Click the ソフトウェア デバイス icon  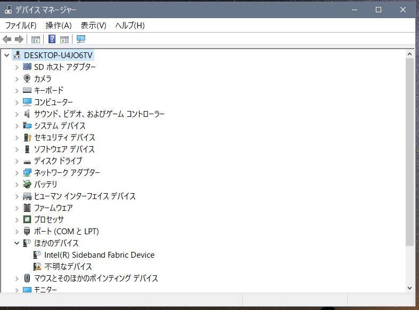(27, 149)
